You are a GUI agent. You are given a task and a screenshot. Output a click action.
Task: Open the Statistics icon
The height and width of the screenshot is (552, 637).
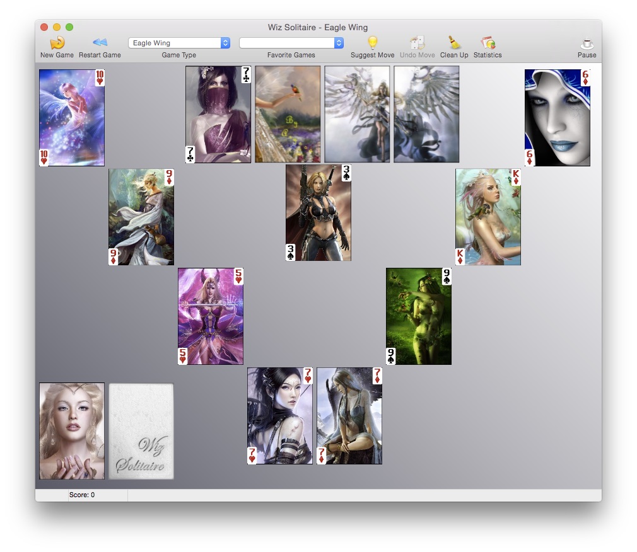488,43
